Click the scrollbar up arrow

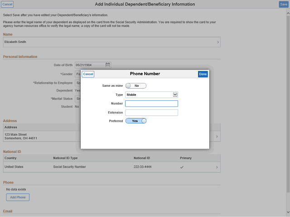point(288,13)
